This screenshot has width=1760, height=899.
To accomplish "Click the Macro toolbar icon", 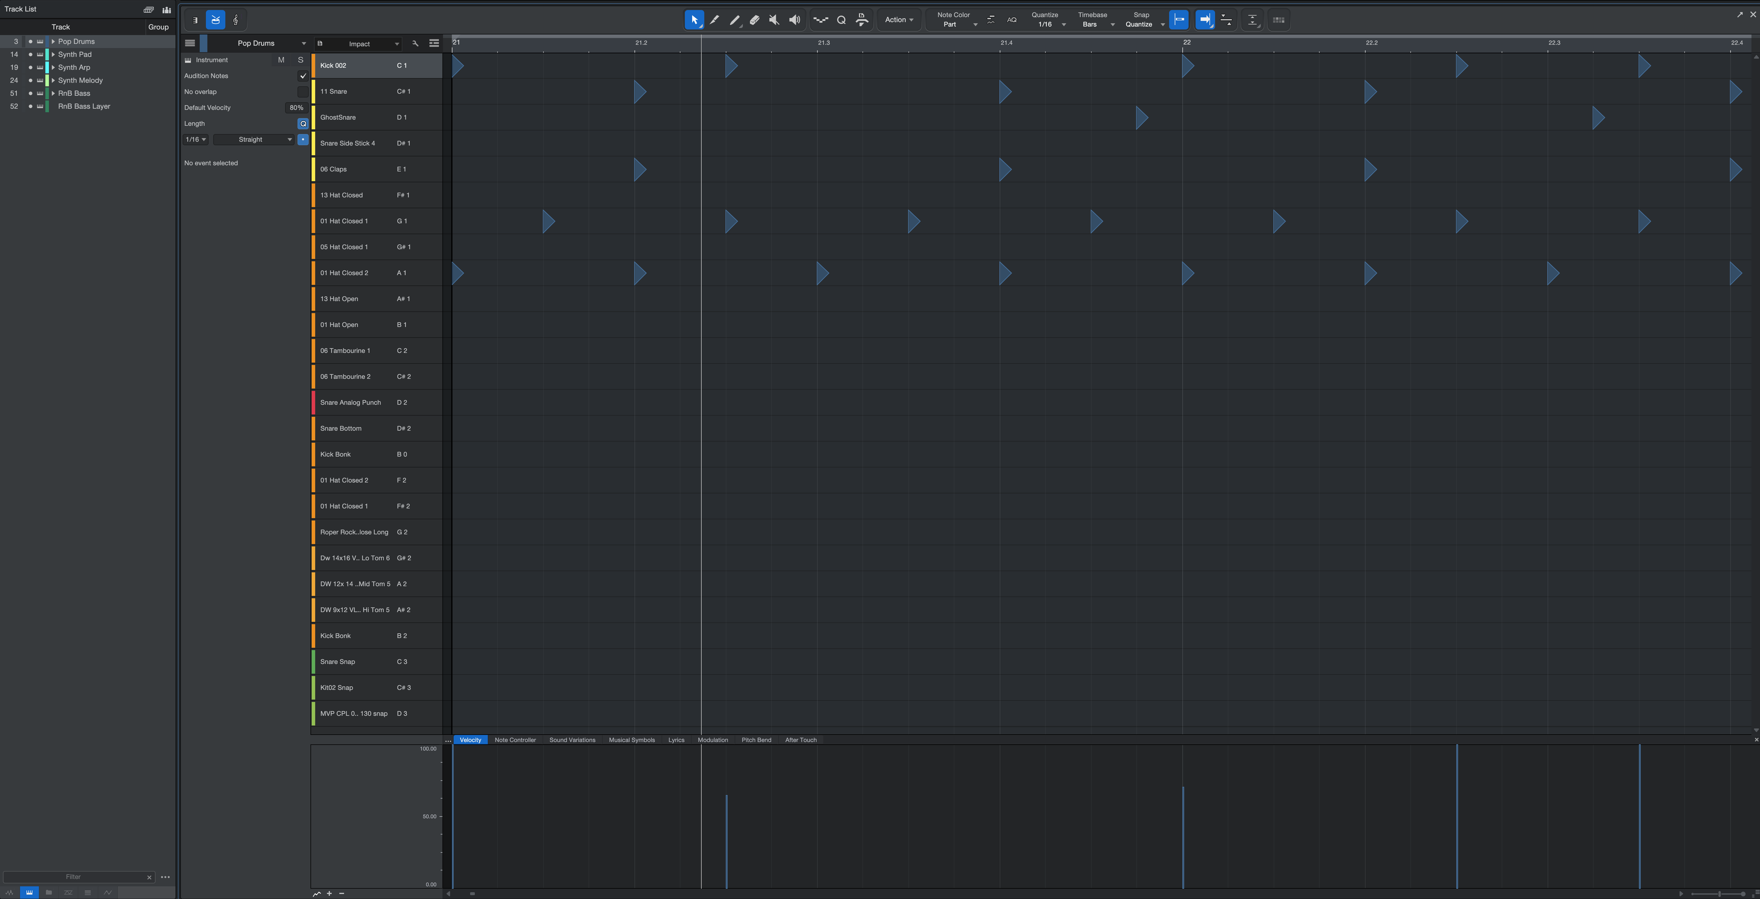I will (862, 20).
